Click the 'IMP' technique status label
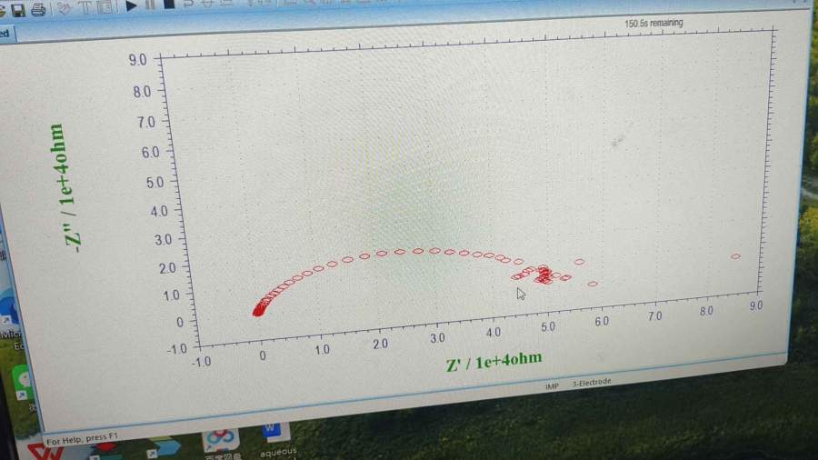Screen dimensions: 818x460 coord(552,386)
